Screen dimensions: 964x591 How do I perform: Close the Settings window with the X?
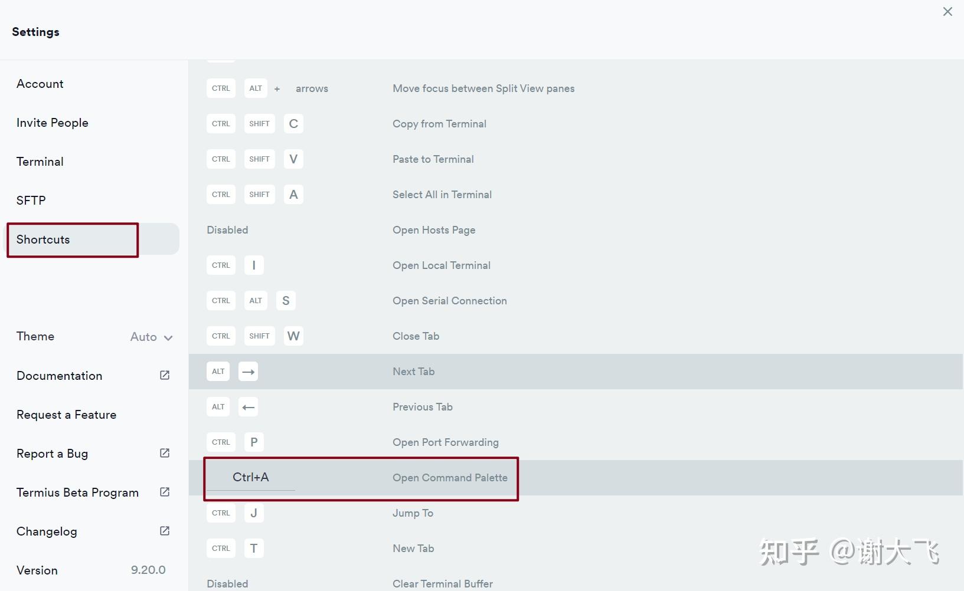coord(947,12)
